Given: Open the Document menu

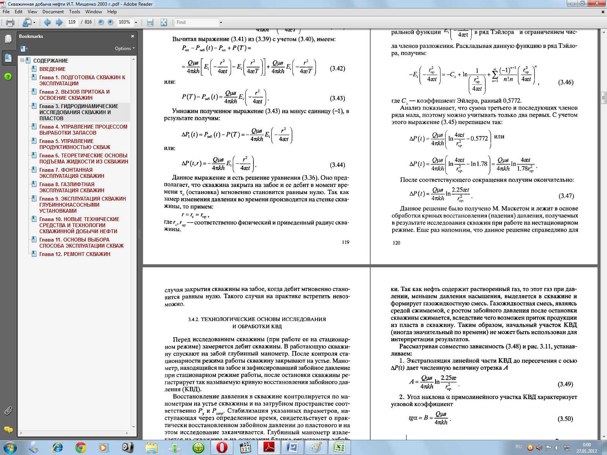Looking at the screenshot, I should click(53, 12).
